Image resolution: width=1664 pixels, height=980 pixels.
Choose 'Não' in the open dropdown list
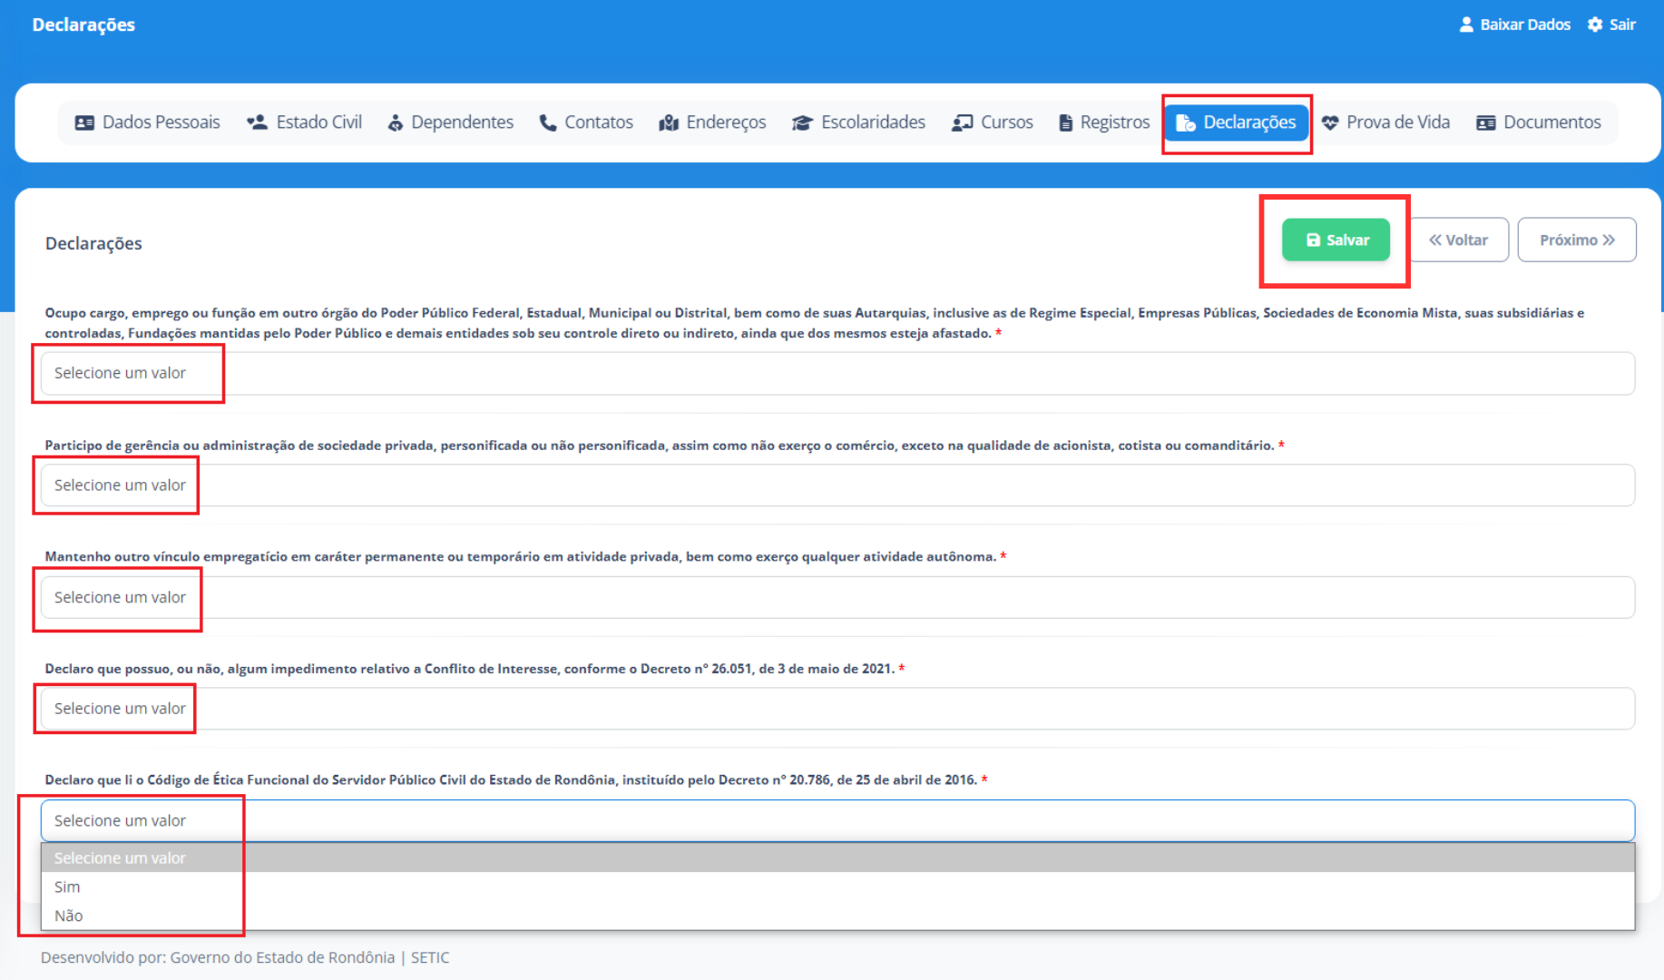(x=69, y=916)
